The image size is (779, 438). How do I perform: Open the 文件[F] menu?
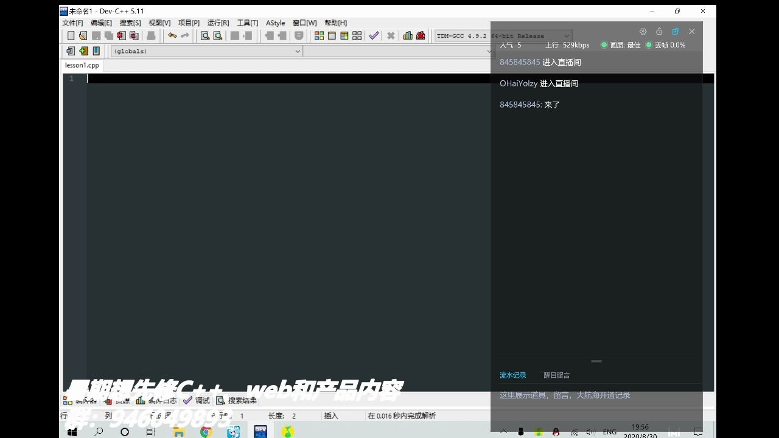click(72, 23)
